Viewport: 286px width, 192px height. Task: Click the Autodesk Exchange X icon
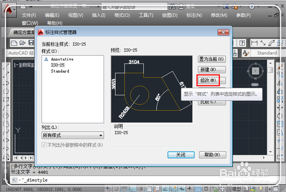click(x=226, y=7)
